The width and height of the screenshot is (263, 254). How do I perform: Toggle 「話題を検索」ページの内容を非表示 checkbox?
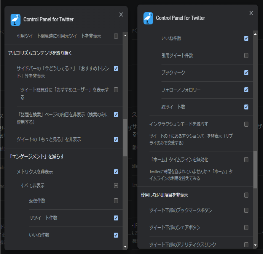point(116,115)
